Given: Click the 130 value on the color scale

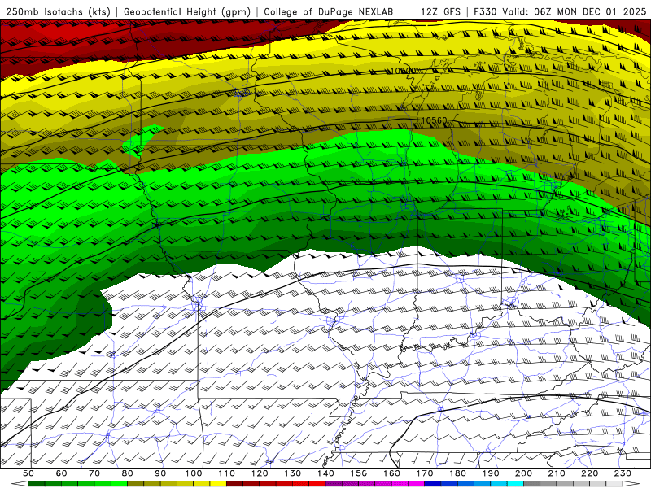Looking at the screenshot, I should tap(293, 473).
